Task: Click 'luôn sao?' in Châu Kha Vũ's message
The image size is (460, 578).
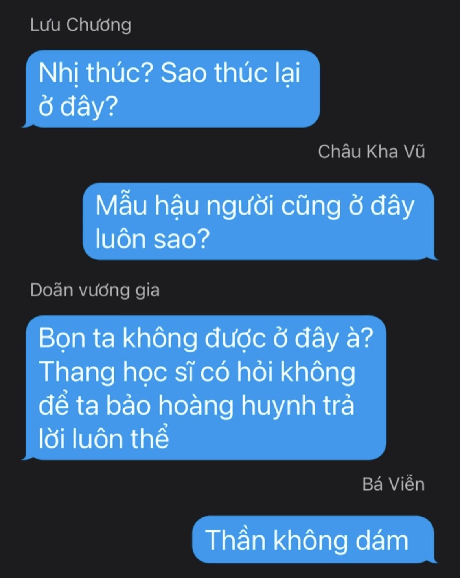Action: pyautogui.click(x=151, y=239)
